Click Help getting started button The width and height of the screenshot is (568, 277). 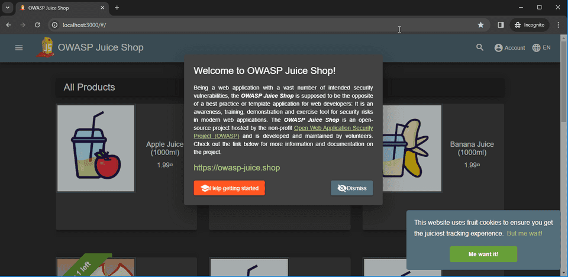pyautogui.click(x=230, y=188)
